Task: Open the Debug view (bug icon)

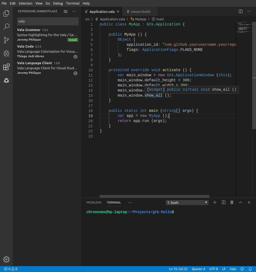Action: (6, 53)
